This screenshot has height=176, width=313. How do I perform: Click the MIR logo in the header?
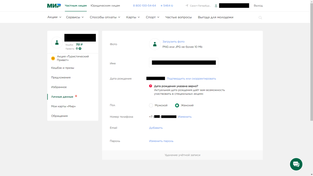coord(54,6)
